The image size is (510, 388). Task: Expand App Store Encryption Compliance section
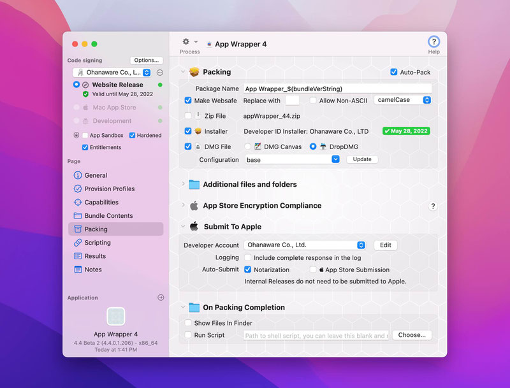[183, 205]
